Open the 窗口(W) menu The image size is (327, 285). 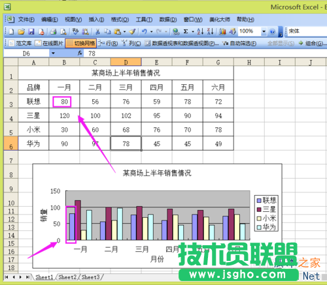pyautogui.click(x=193, y=20)
